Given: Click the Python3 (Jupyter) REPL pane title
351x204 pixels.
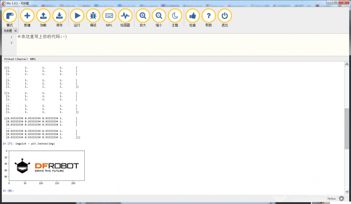Looking at the screenshot, I should click(x=20, y=59).
